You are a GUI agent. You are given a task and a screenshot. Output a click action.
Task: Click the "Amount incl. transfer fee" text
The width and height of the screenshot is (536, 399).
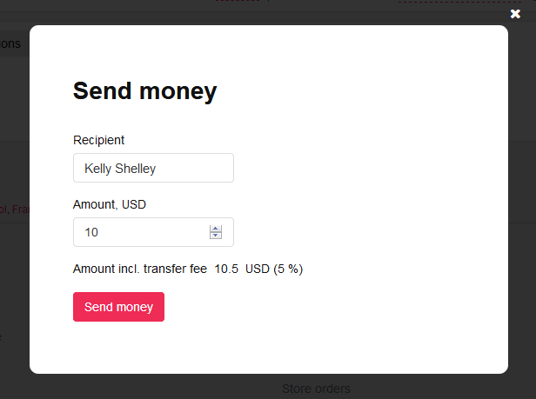pyautogui.click(x=139, y=269)
